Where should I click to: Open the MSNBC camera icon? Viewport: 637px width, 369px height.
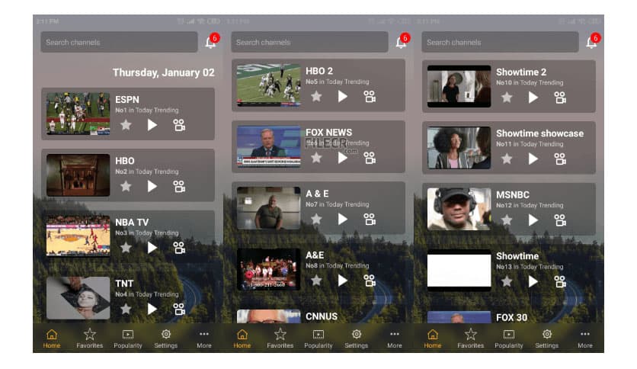[x=560, y=220]
